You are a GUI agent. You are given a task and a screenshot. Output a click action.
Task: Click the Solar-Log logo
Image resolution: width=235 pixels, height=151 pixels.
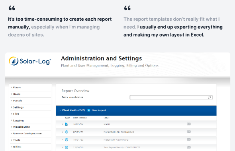pyautogui.click(x=30, y=61)
